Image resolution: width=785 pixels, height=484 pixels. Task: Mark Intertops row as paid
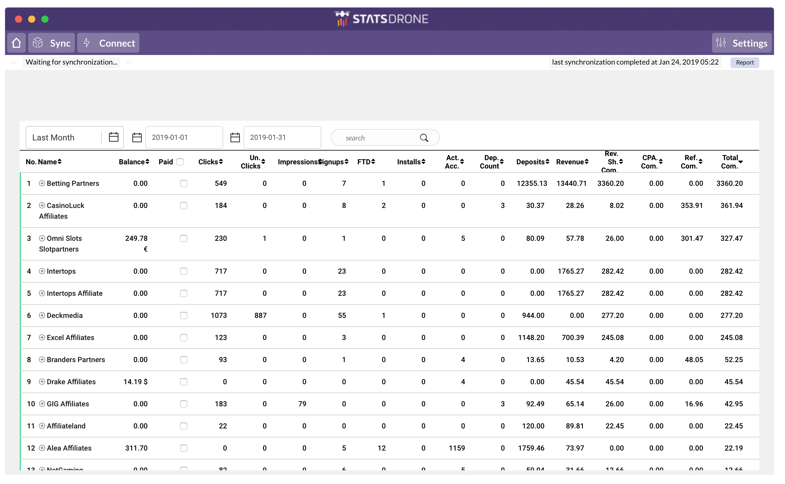click(x=184, y=272)
